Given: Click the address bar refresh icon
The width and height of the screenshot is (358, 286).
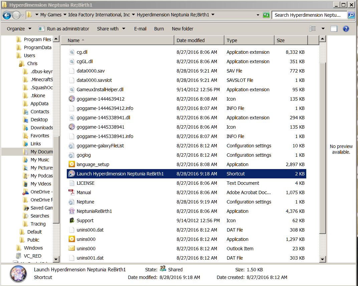Looking at the screenshot, I should click(266, 15).
